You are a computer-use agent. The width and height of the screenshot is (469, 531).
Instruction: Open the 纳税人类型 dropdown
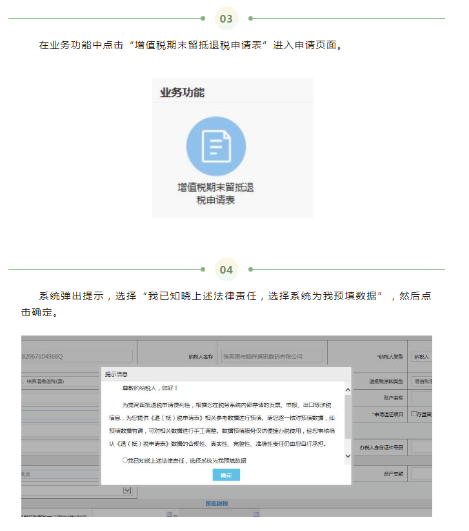pyautogui.click(x=421, y=356)
